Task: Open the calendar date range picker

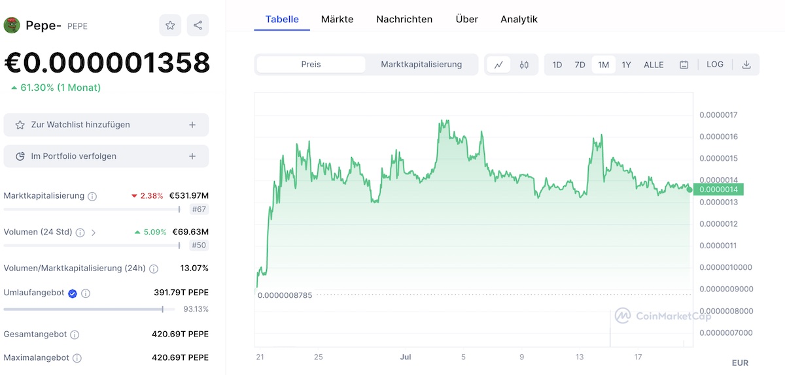Action: click(x=684, y=65)
